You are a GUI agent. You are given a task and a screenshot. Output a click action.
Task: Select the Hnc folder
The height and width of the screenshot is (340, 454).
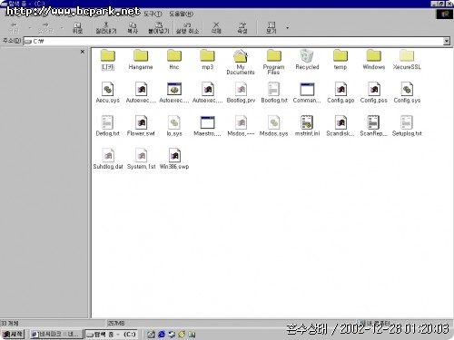174,60
